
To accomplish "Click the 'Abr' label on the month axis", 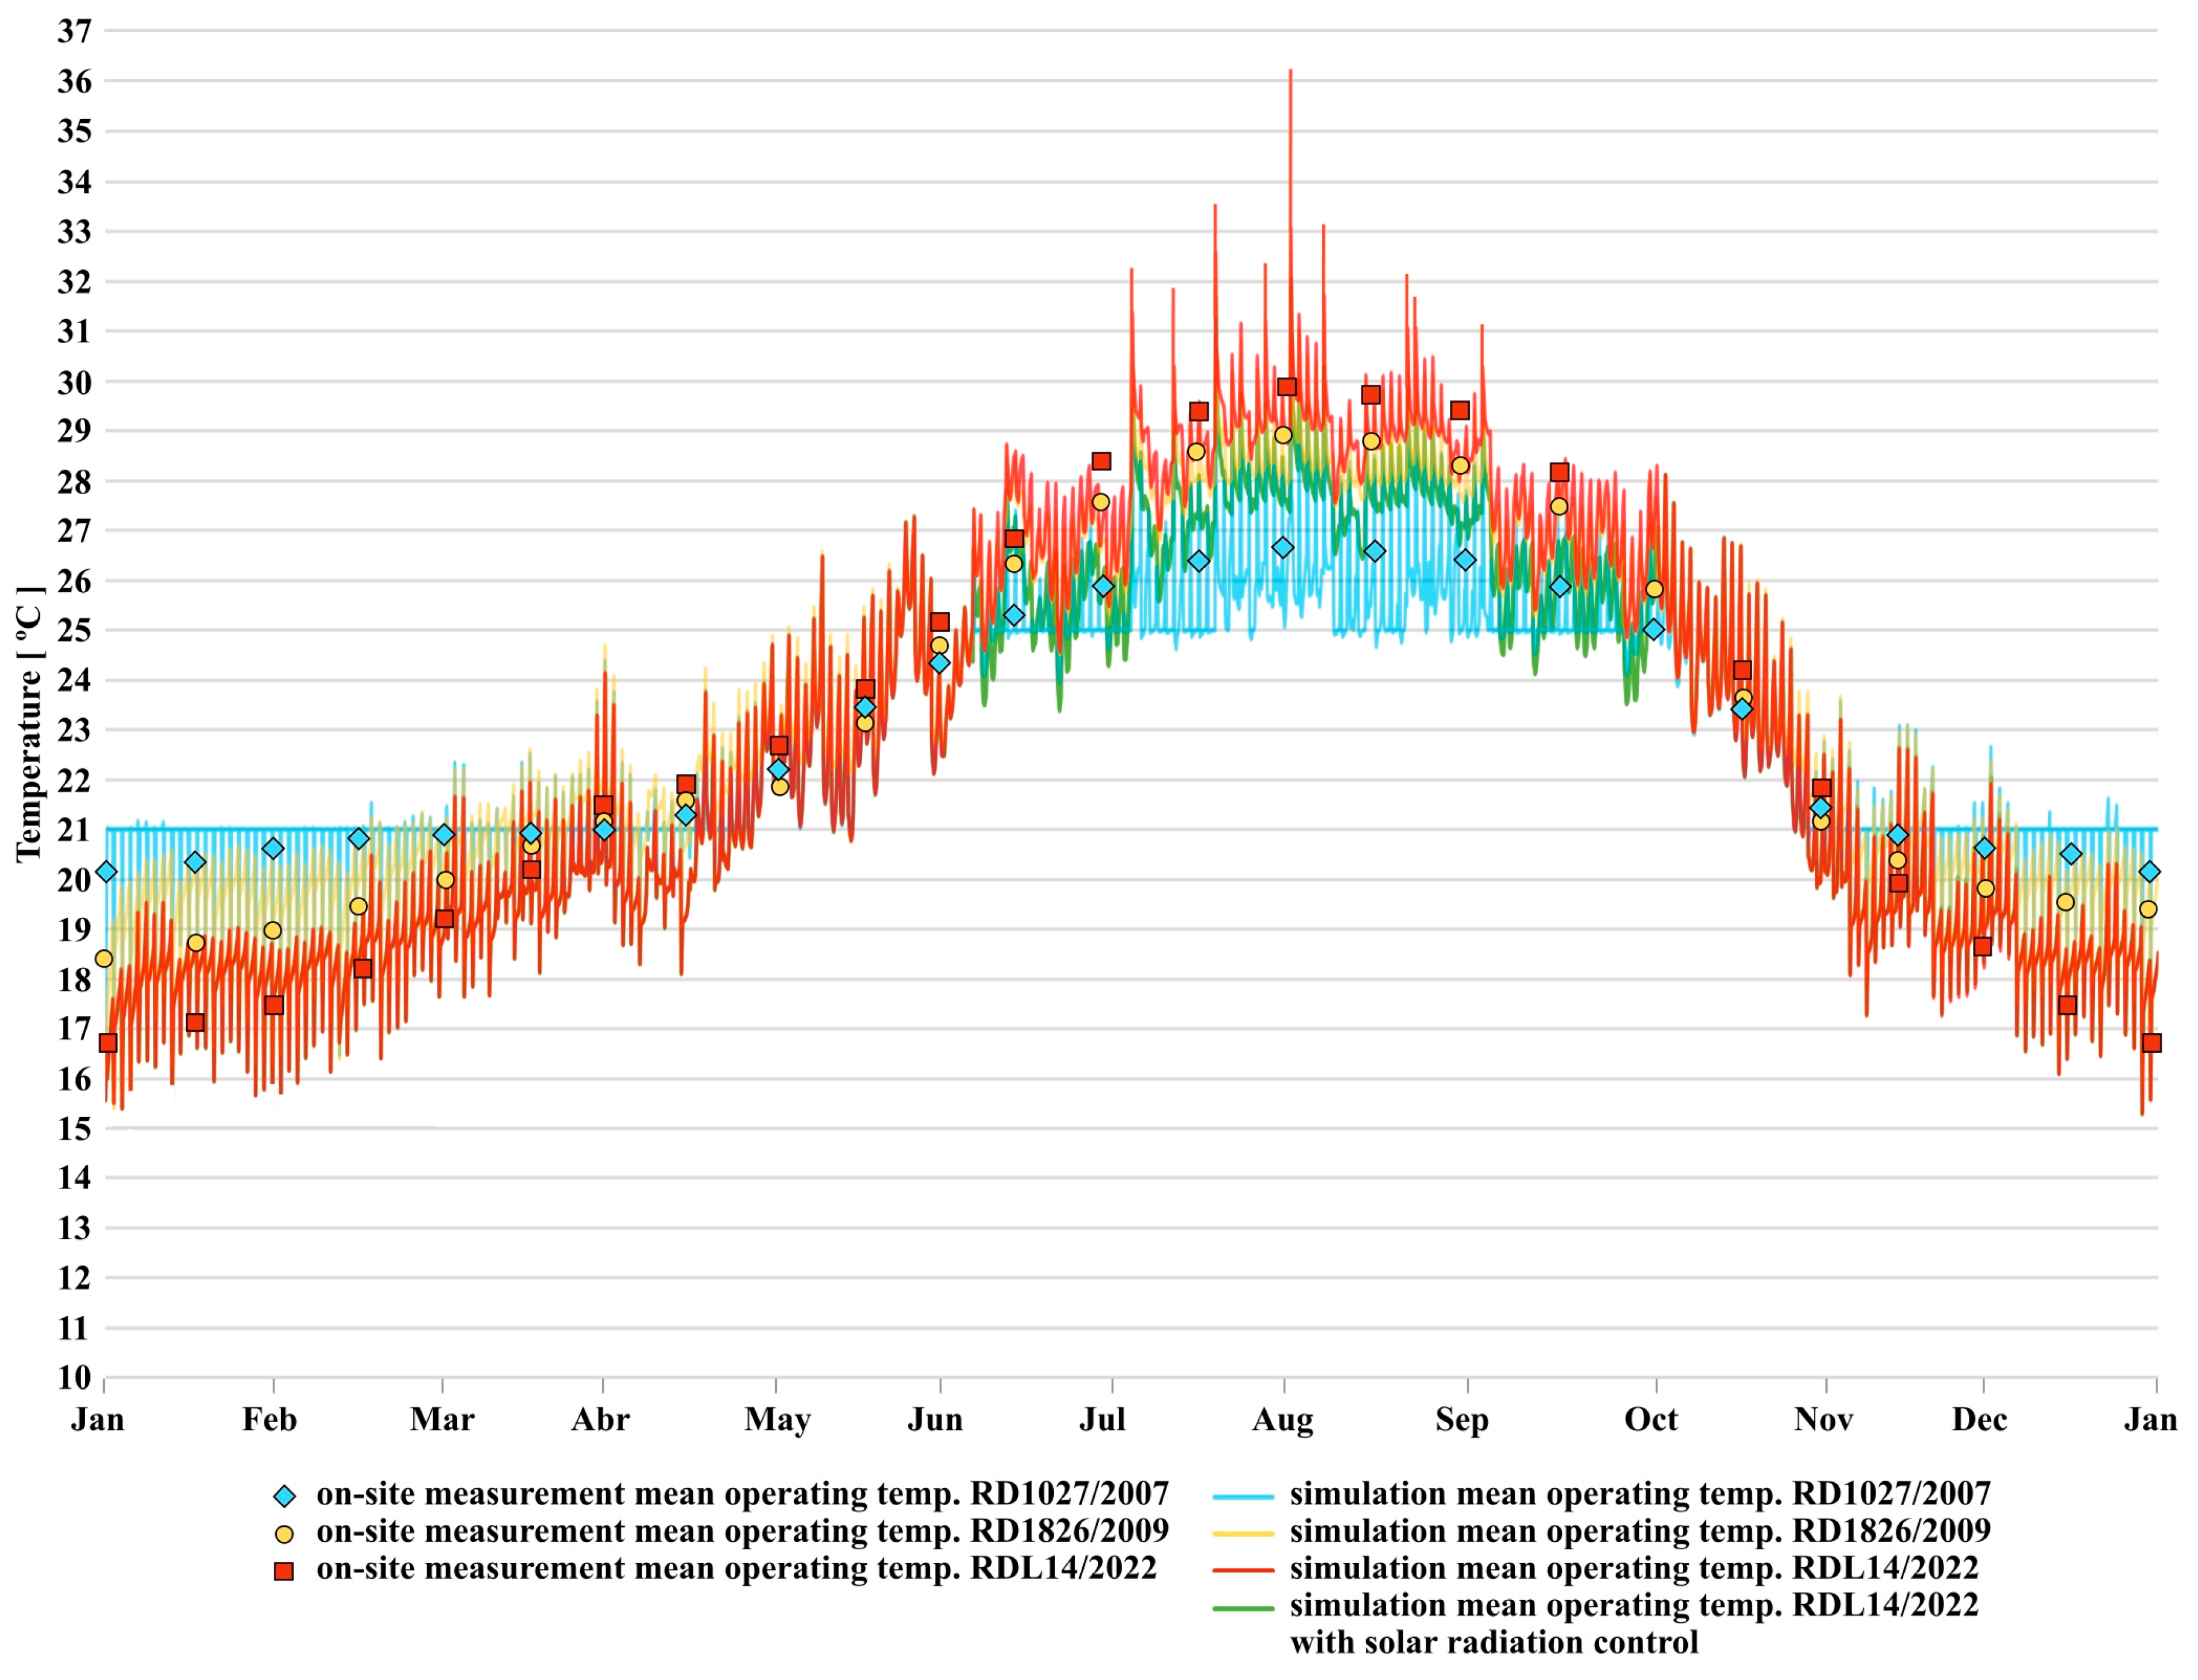I will tap(600, 1420).
